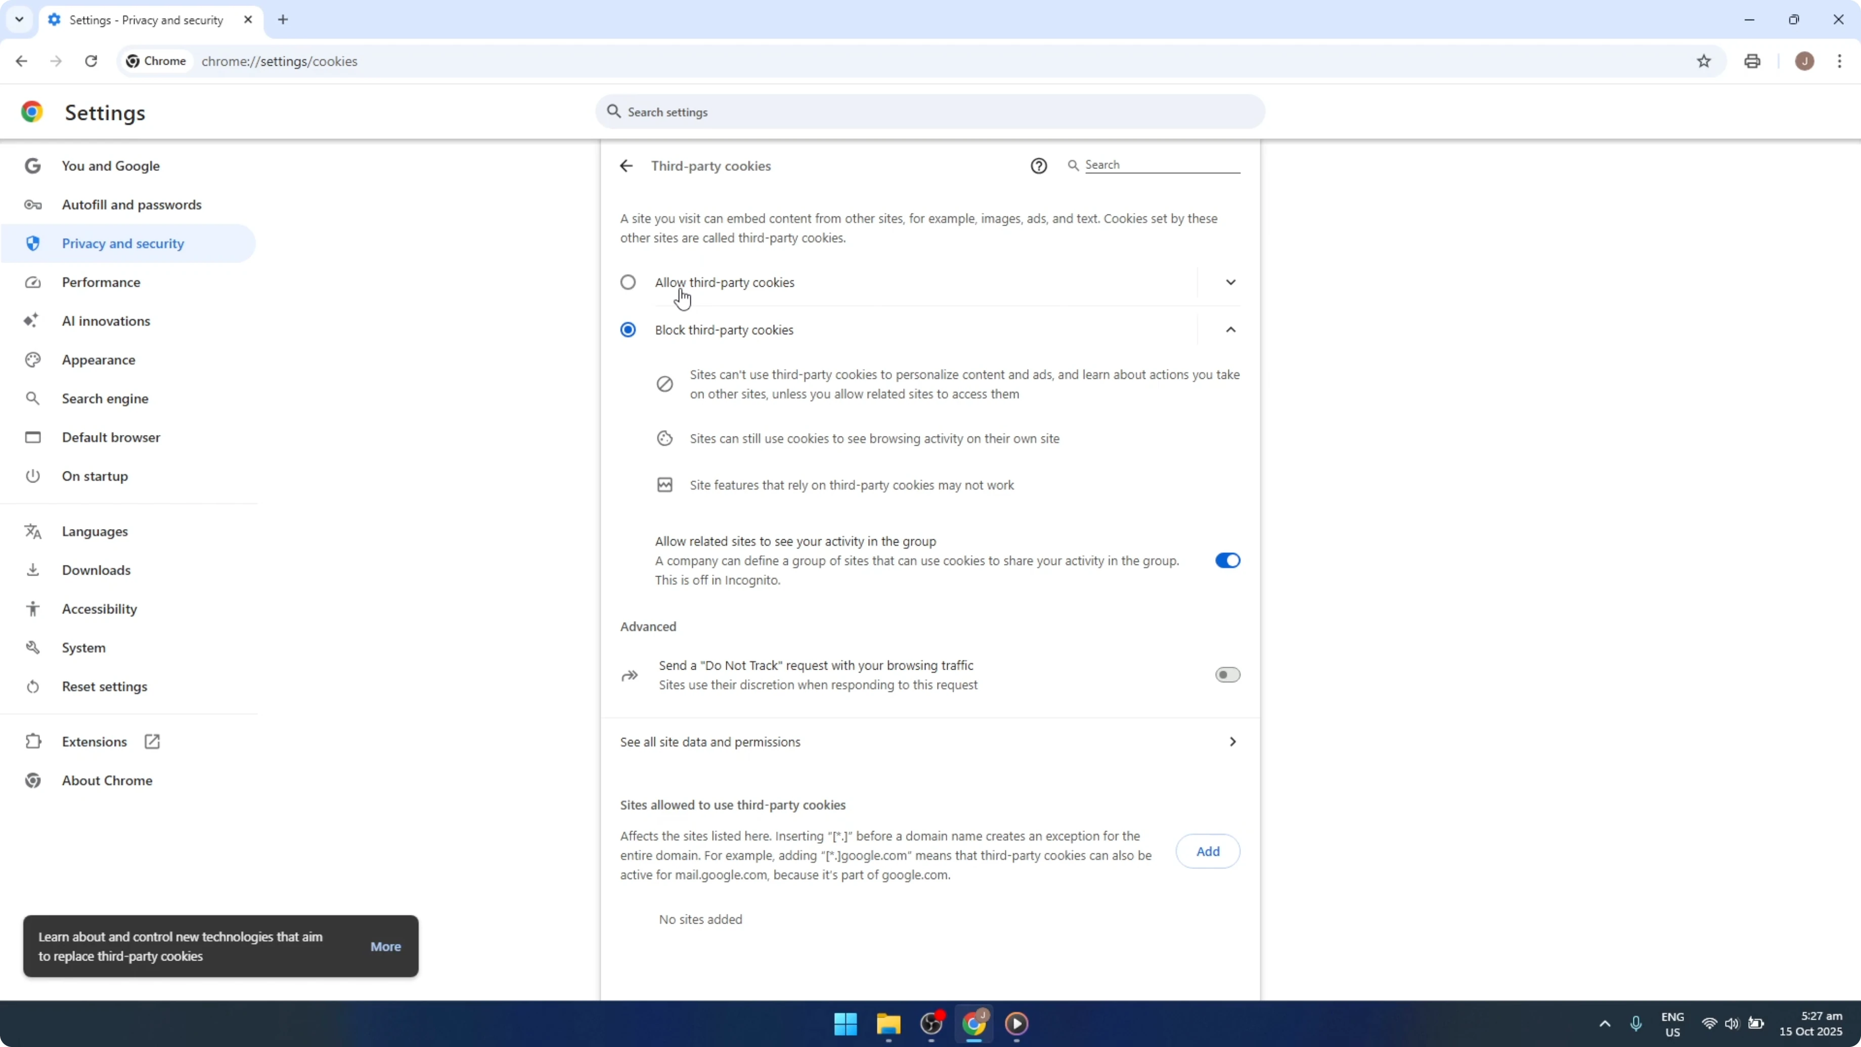Select the Appearance settings category
1861x1047 pixels.
[x=99, y=360]
